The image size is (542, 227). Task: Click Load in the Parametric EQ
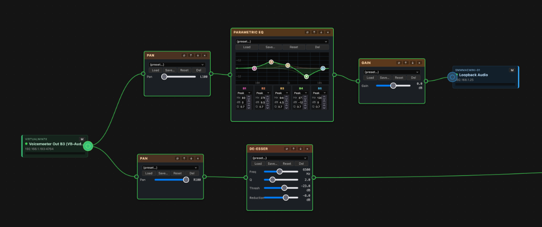(247, 47)
